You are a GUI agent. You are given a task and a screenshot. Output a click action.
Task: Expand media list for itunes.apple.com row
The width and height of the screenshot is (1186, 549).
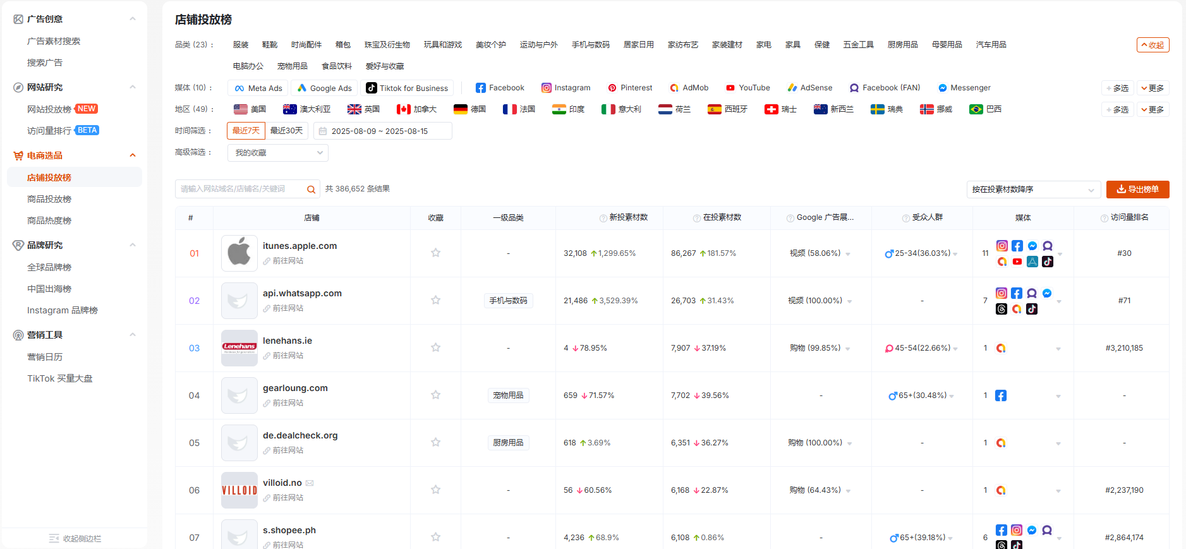(1060, 254)
